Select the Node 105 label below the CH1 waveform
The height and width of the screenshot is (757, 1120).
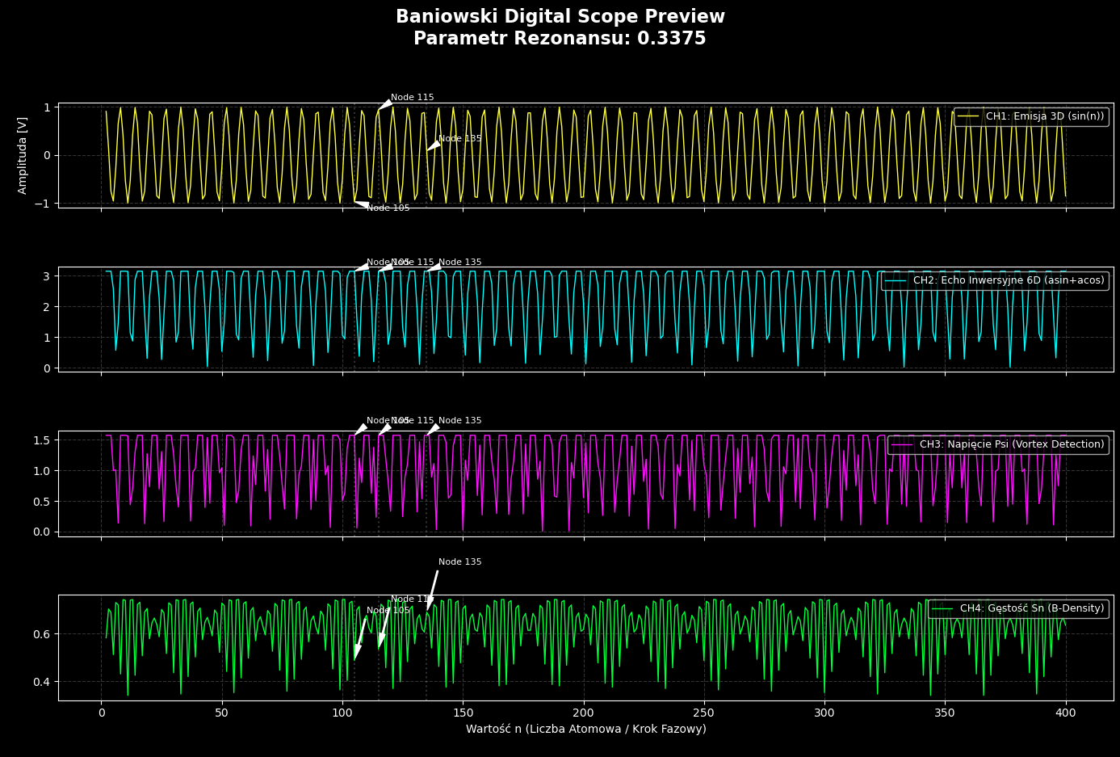point(388,208)
